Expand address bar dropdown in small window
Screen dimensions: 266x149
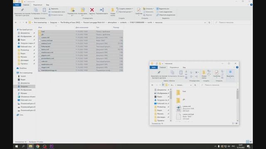[x=191, y=85]
